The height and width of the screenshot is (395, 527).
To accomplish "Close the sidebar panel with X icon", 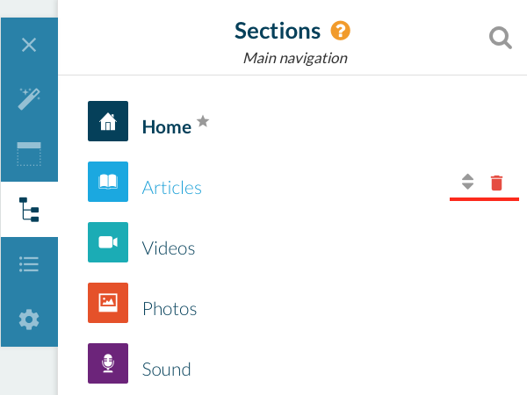I will [29, 45].
